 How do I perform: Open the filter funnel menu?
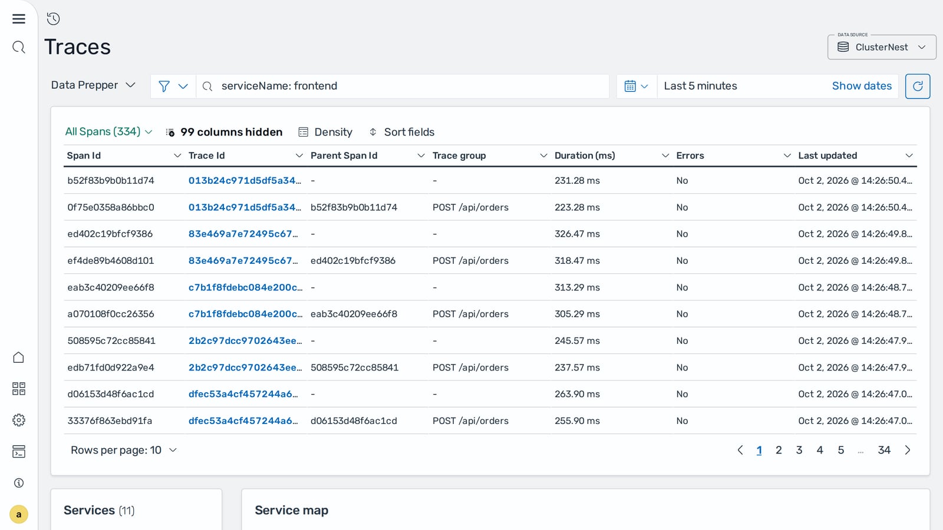tap(173, 86)
